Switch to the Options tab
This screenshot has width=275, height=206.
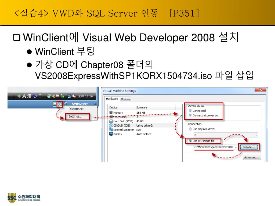pos(125,99)
